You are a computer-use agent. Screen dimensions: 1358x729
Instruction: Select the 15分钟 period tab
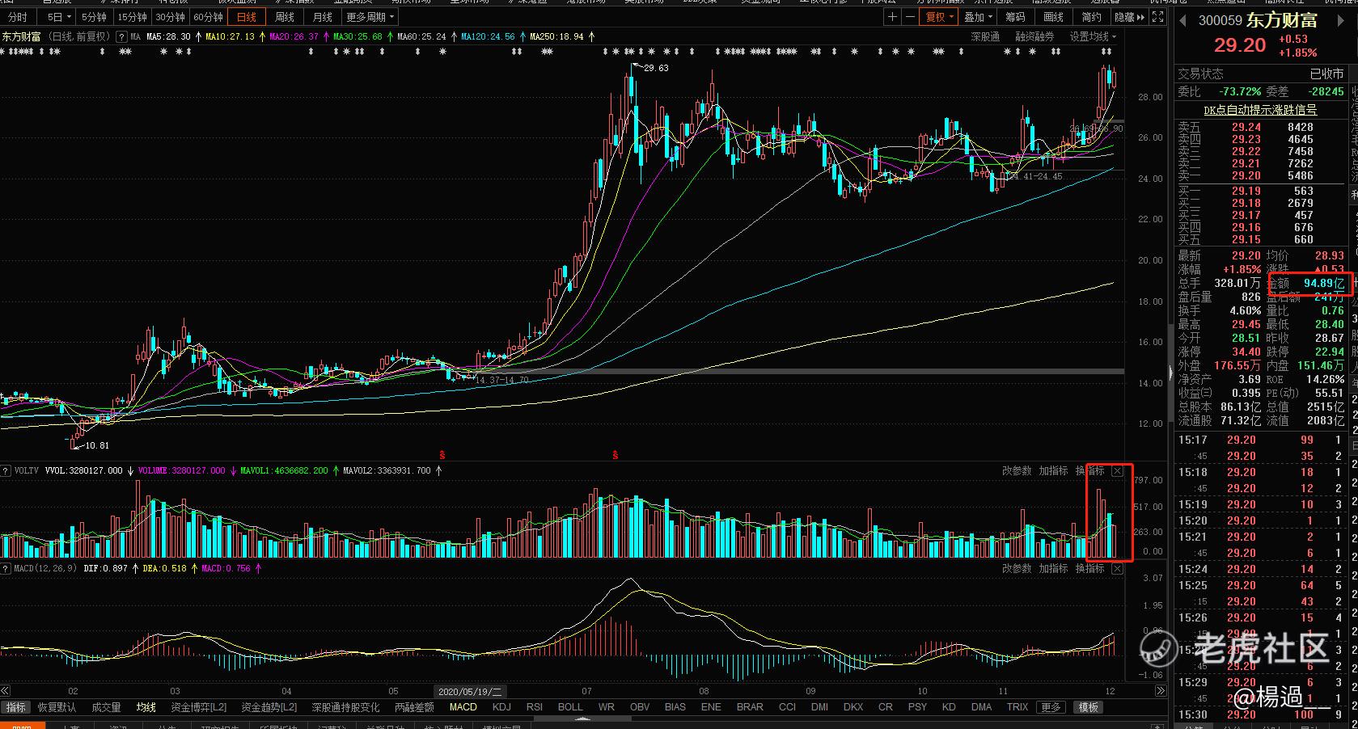(x=132, y=17)
